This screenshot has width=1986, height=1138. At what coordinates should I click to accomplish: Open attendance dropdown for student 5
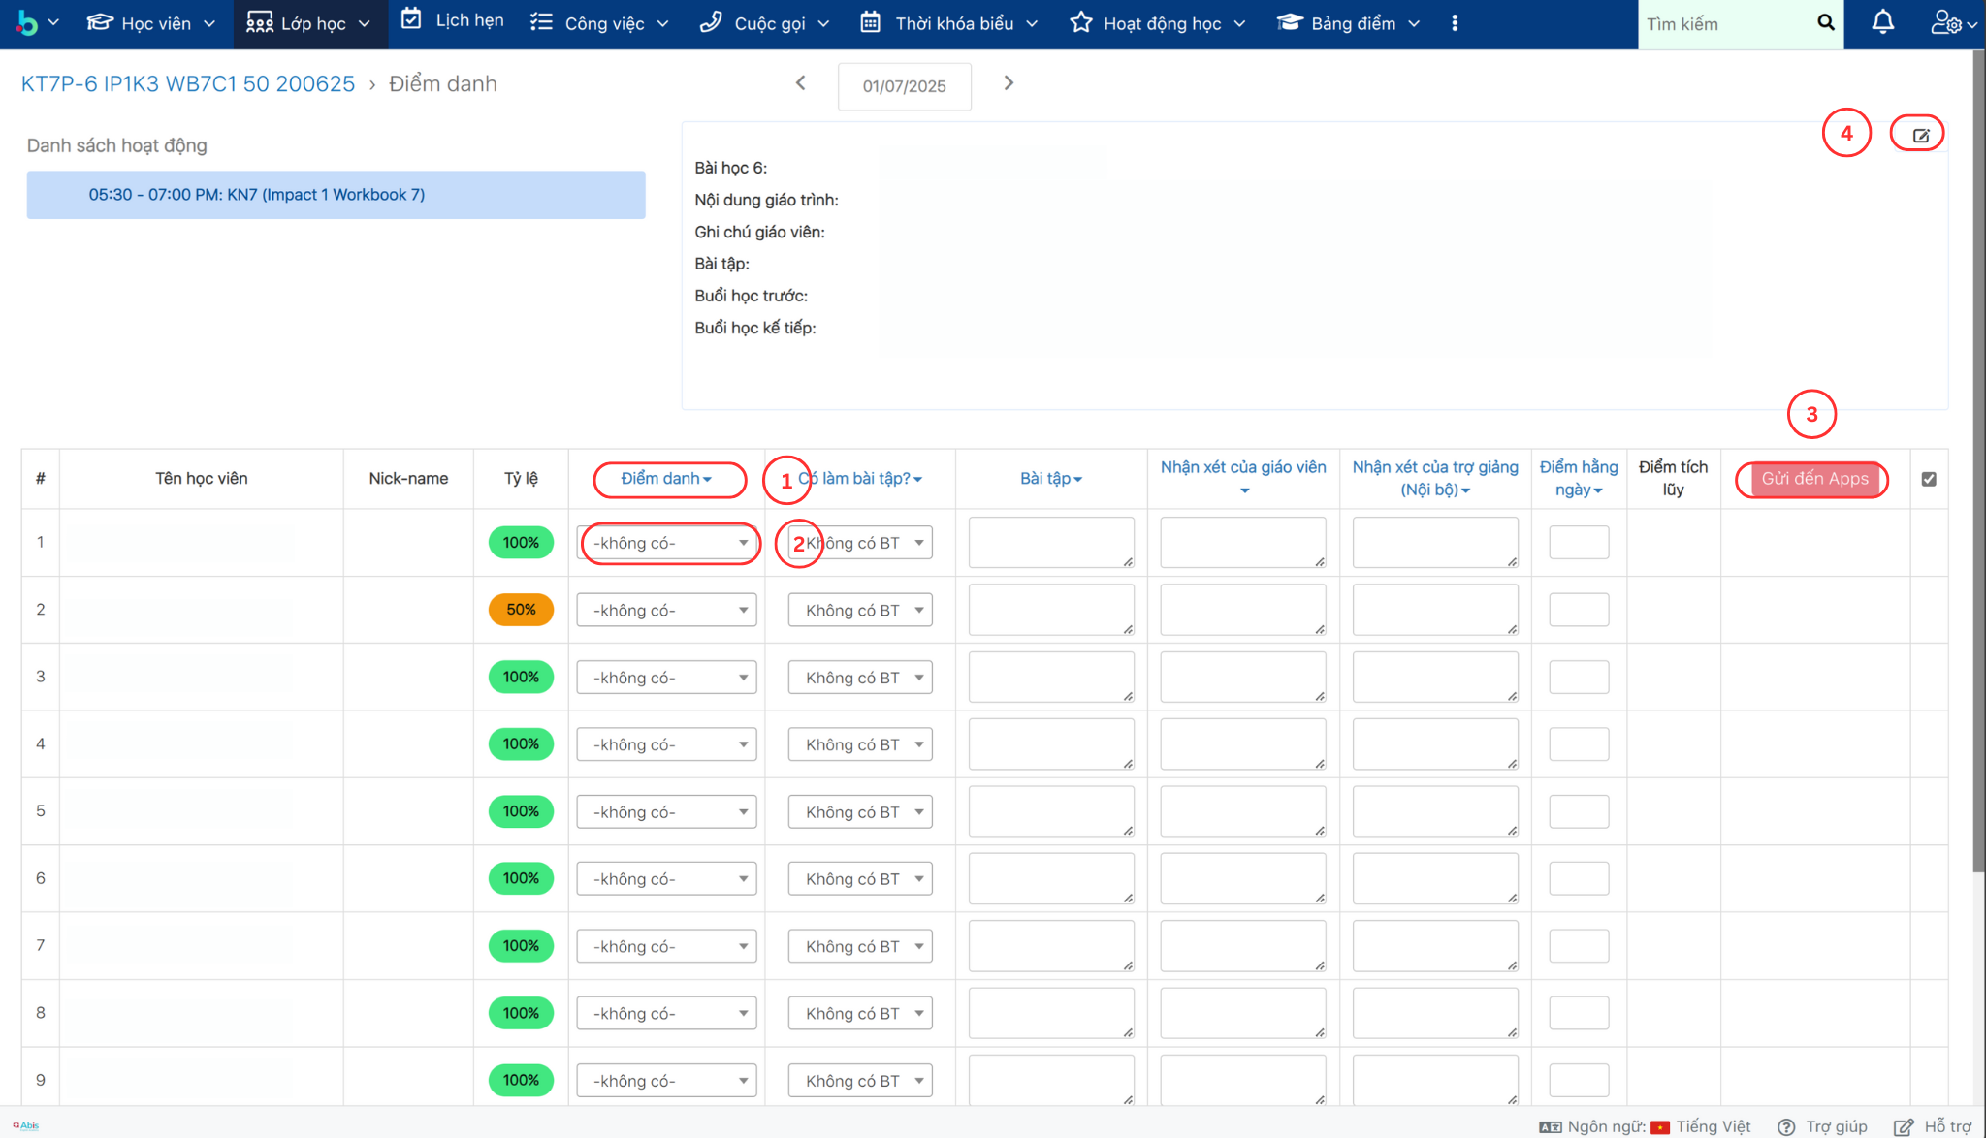667,812
